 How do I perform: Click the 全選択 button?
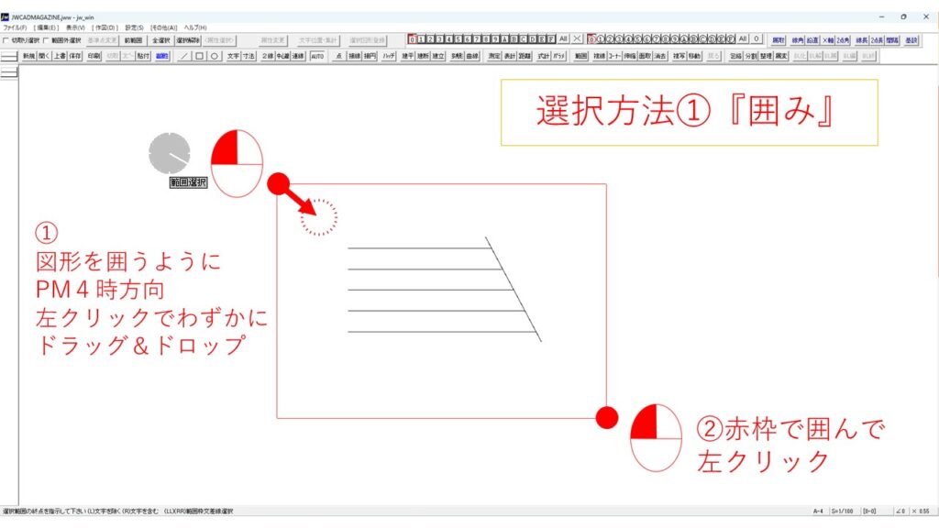[x=160, y=40]
